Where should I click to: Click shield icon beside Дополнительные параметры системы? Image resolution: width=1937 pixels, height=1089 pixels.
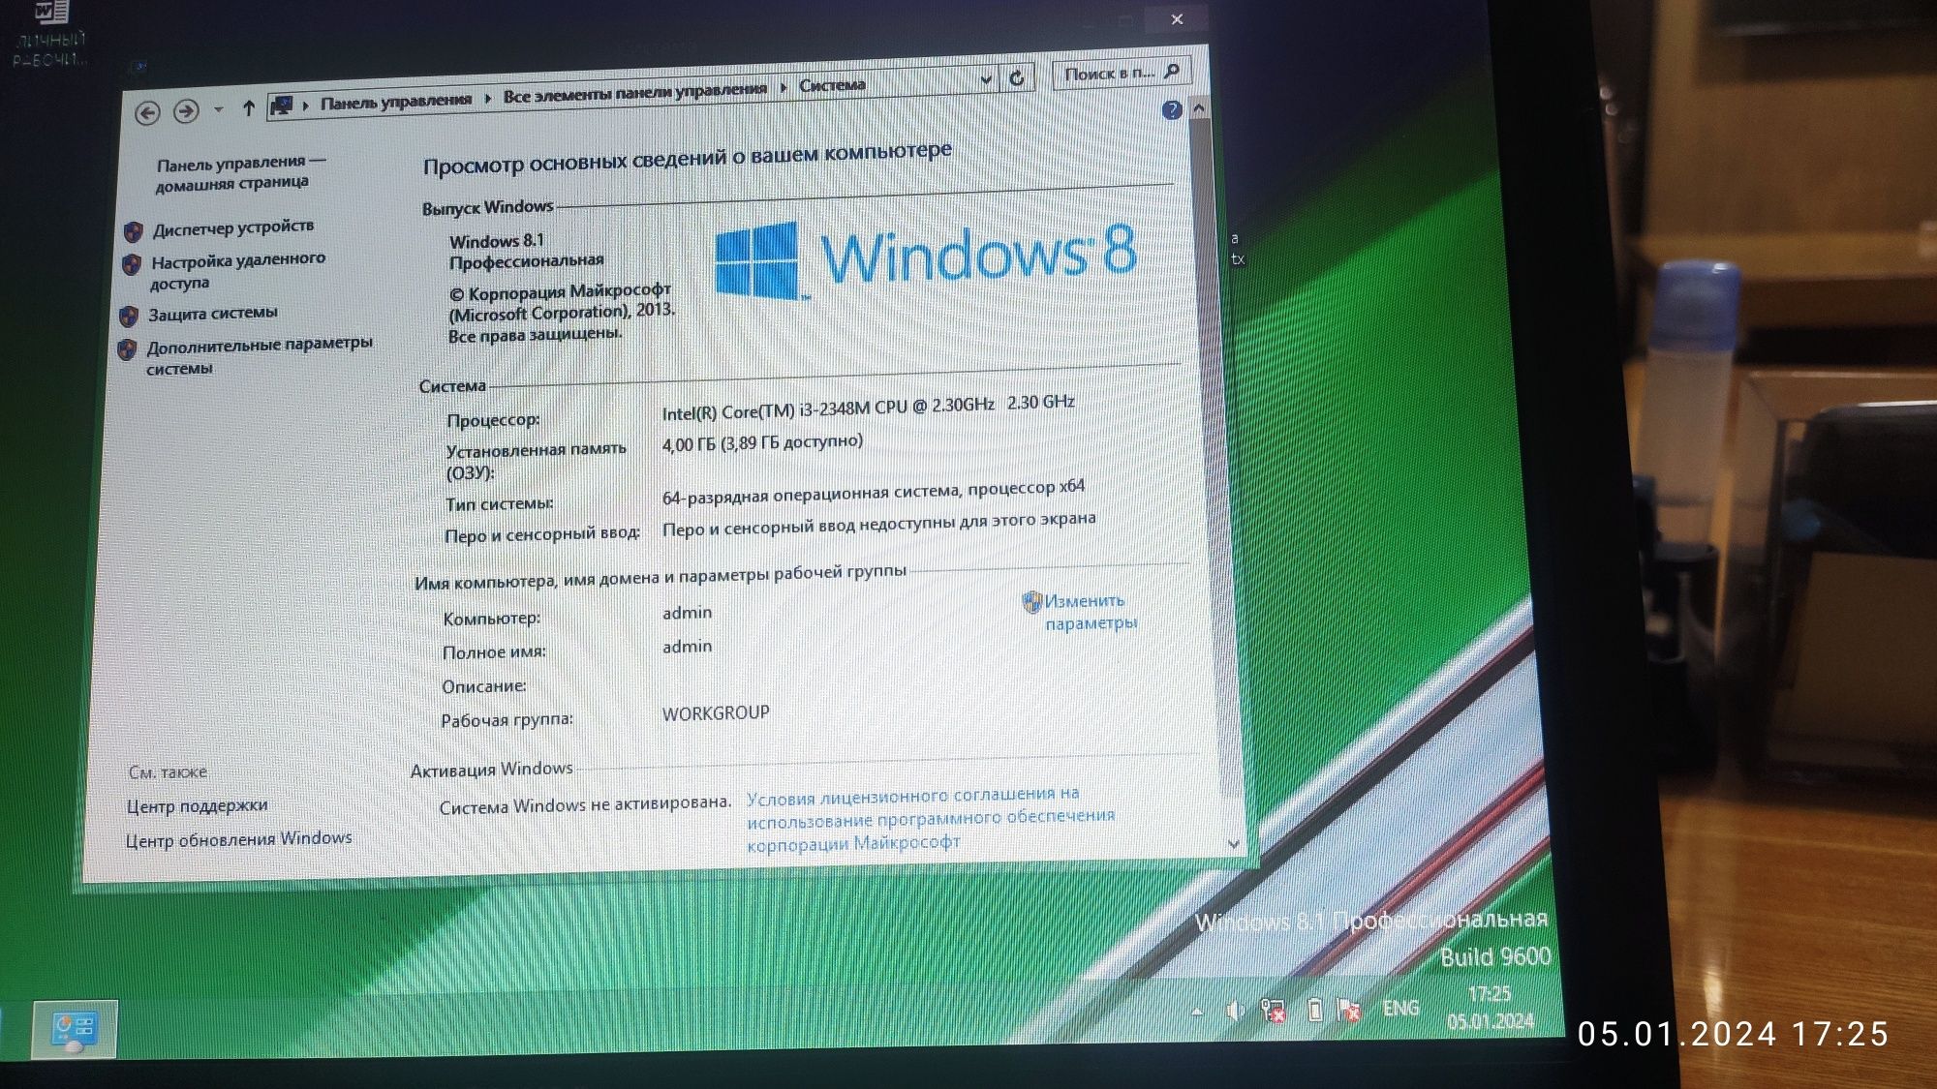click(126, 349)
